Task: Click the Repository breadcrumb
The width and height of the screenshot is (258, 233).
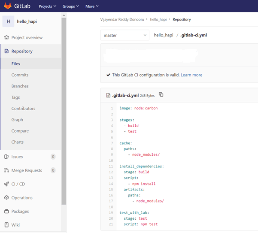Action: pos(182,19)
